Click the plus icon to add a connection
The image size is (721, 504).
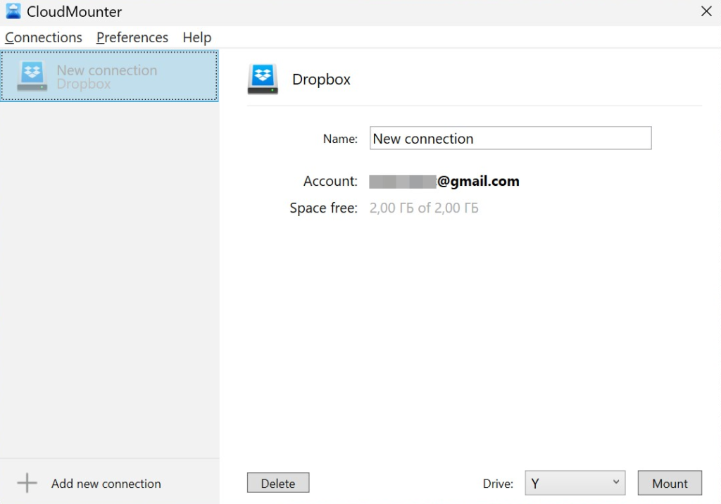(x=27, y=484)
